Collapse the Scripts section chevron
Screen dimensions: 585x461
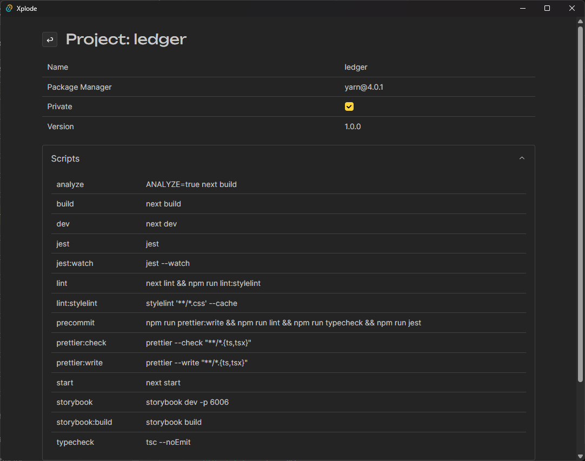click(x=522, y=158)
